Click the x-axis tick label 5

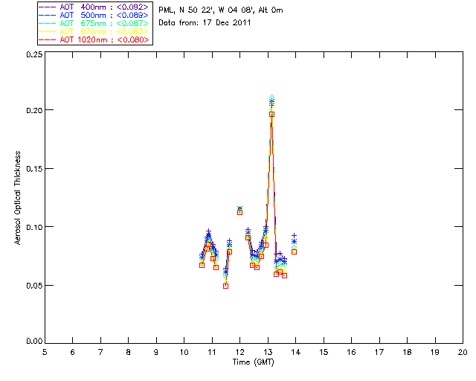45,352
